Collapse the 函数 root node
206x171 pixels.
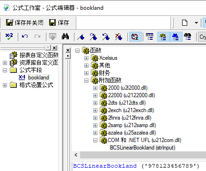[x=77, y=50]
